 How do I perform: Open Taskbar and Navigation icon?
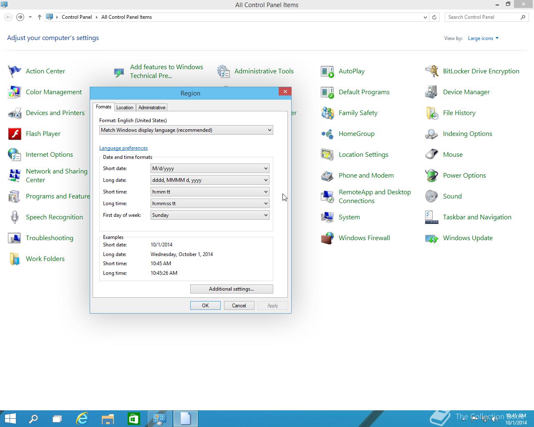432,217
